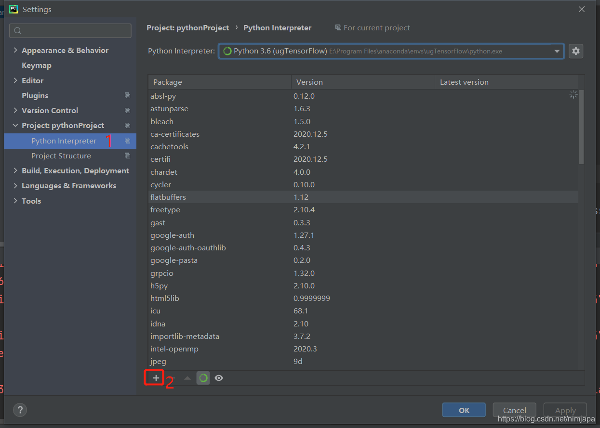This screenshot has height=428, width=600.
Task: Select the importlib-metadata package row
Action: point(363,336)
